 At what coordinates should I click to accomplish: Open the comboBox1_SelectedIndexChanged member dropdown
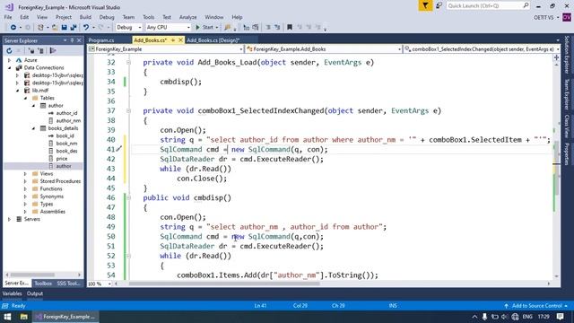point(482,49)
